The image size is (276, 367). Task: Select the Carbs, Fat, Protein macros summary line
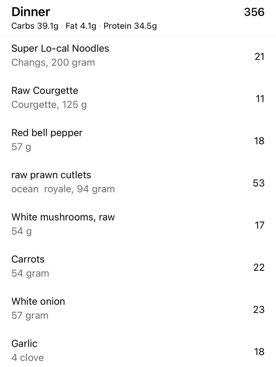click(x=84, y=26)
